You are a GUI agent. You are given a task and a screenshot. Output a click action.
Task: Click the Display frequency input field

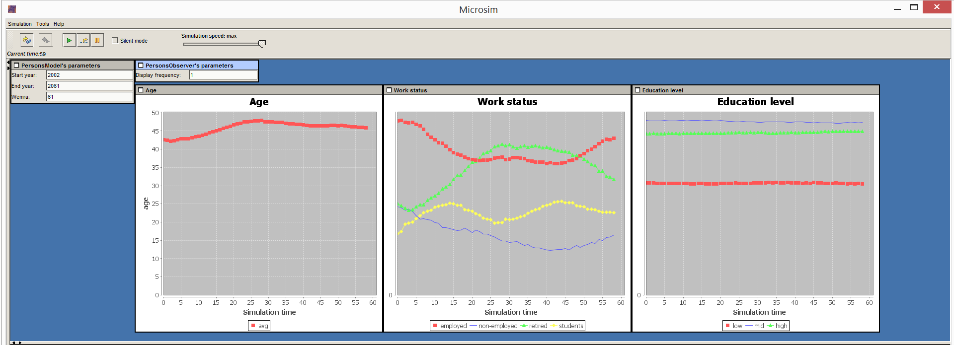click(223, 75)
